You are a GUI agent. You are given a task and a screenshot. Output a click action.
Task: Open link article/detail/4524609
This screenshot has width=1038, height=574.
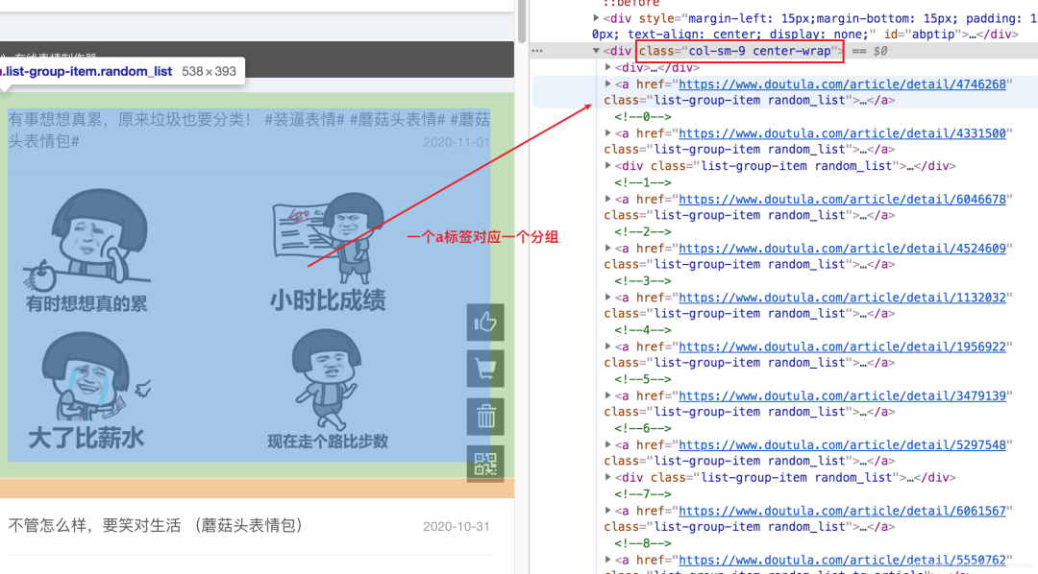coord(842,248)
